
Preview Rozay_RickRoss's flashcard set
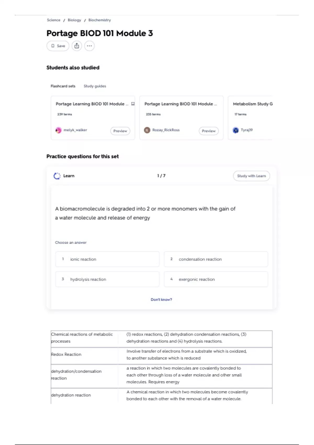point(209,131)
